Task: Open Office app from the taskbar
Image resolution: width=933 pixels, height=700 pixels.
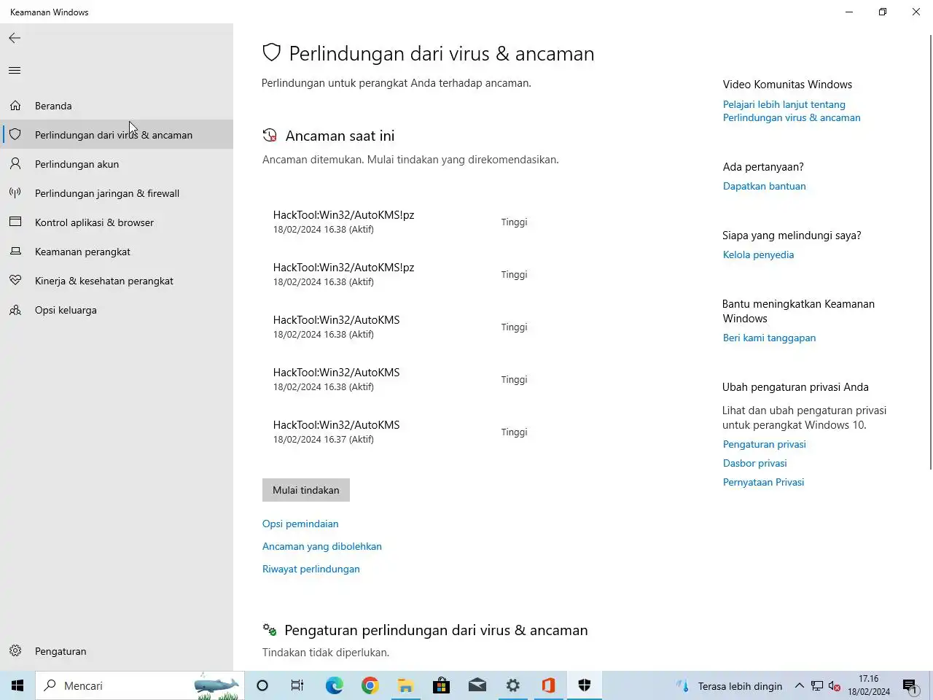Action: click(x=548, y=685)
